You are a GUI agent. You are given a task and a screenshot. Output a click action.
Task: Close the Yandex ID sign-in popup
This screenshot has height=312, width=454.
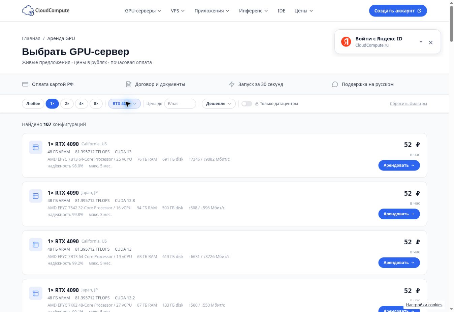pos(431,42)
